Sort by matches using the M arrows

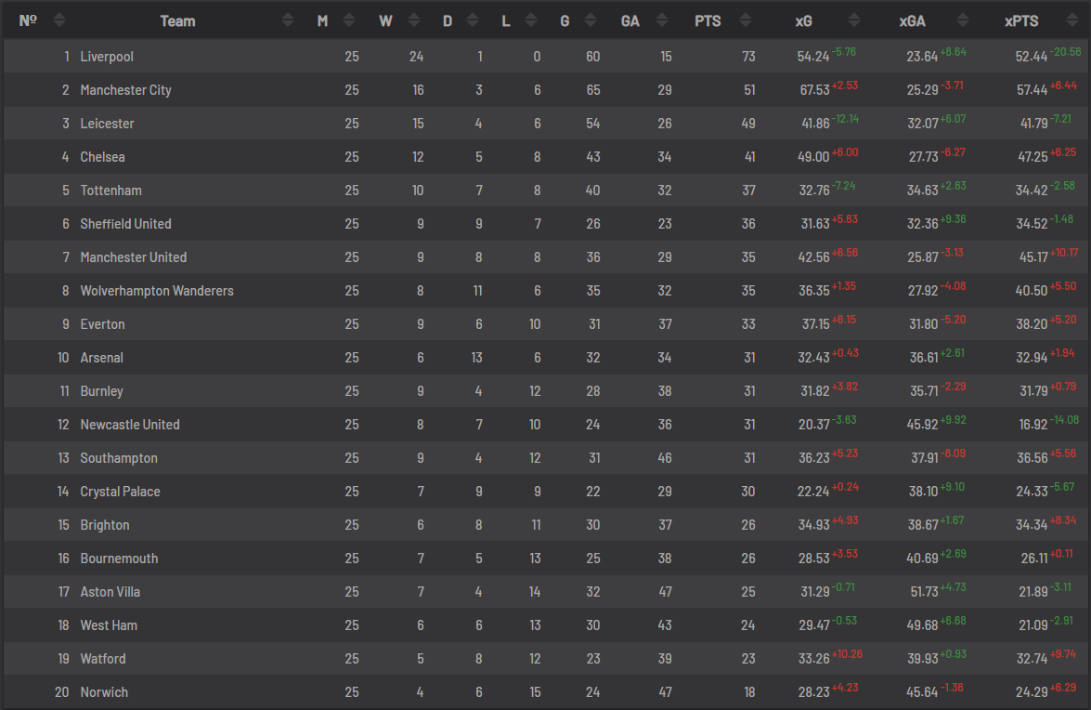click(x=349, y=20)
